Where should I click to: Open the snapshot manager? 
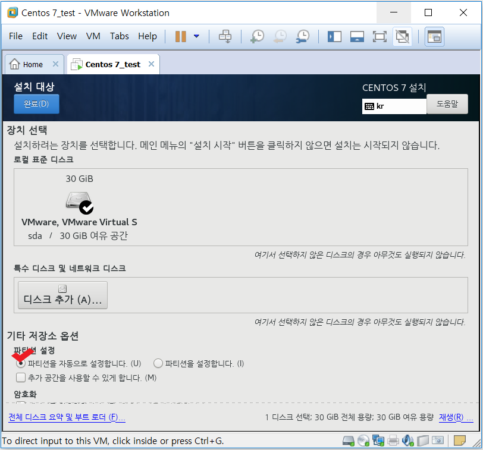(303, 36)
